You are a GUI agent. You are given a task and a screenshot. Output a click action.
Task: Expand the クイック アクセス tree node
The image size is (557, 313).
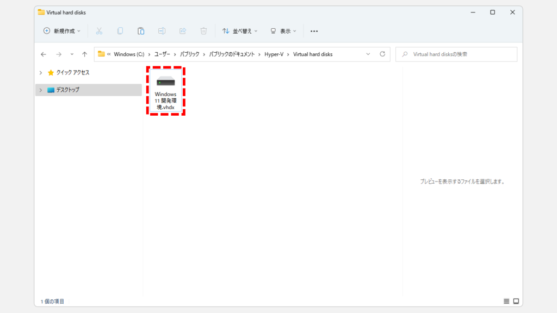pos(40,72)
